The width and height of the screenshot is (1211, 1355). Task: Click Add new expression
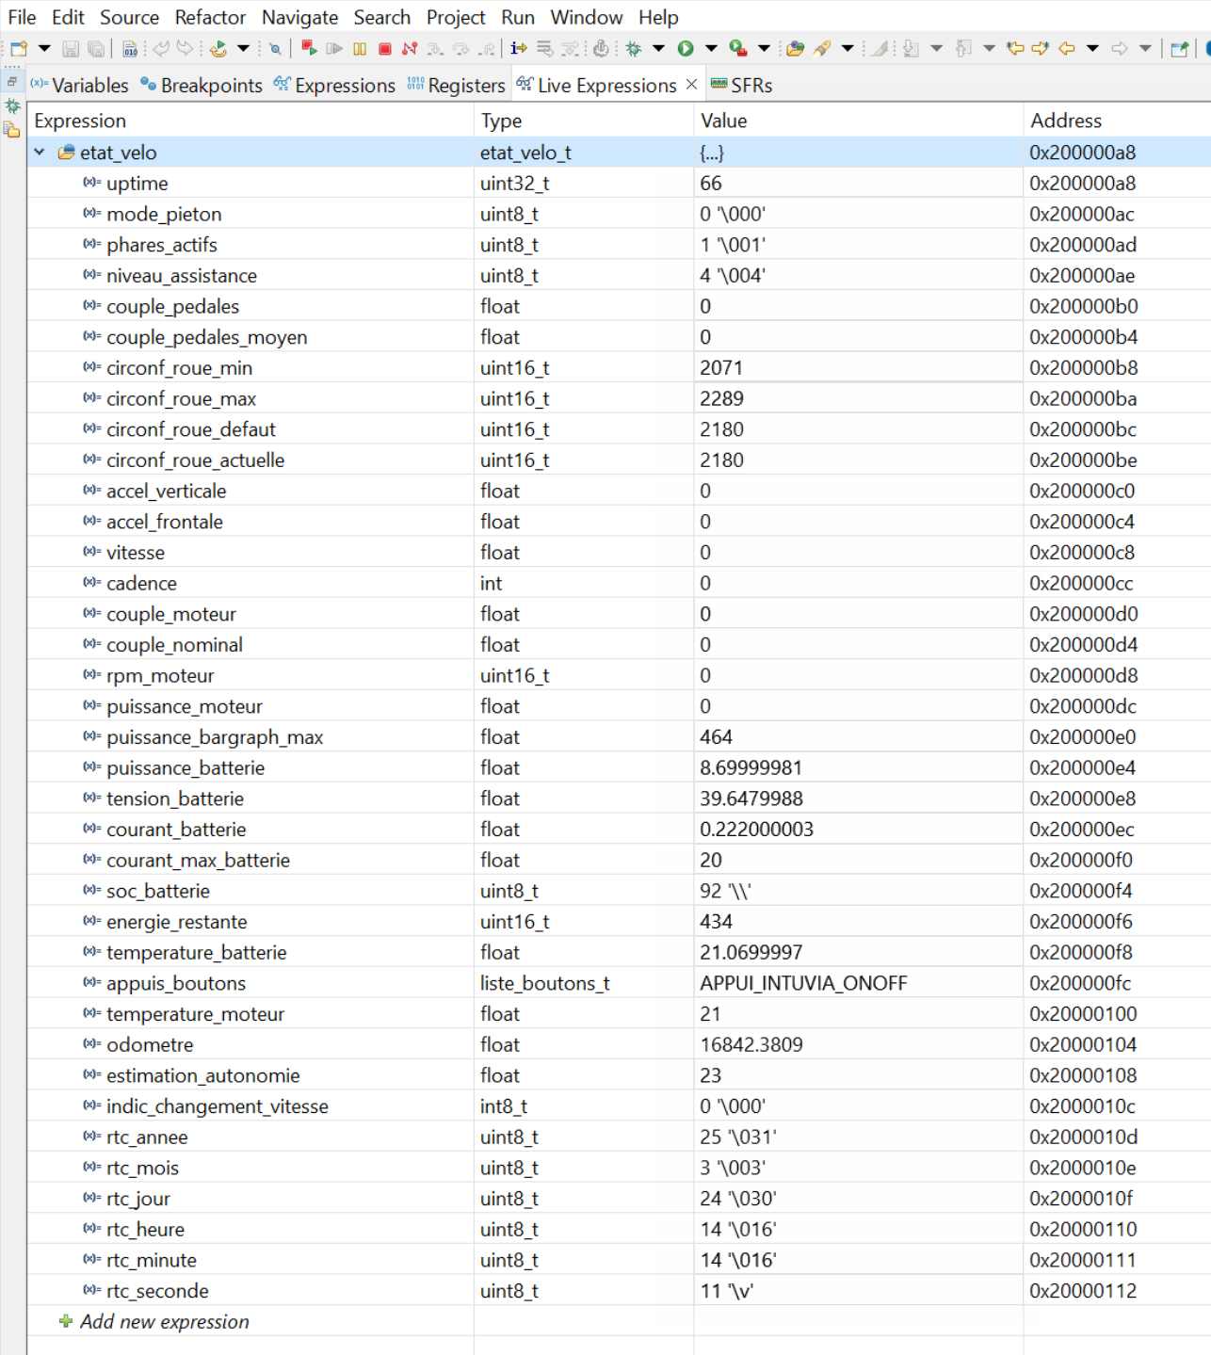click(x=164, y=1322)
